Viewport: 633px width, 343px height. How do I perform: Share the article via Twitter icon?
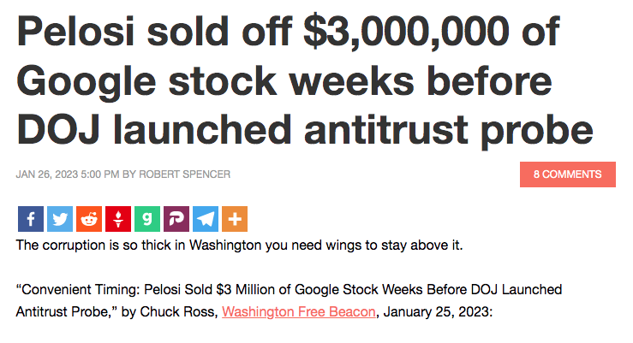pos(60,219)
